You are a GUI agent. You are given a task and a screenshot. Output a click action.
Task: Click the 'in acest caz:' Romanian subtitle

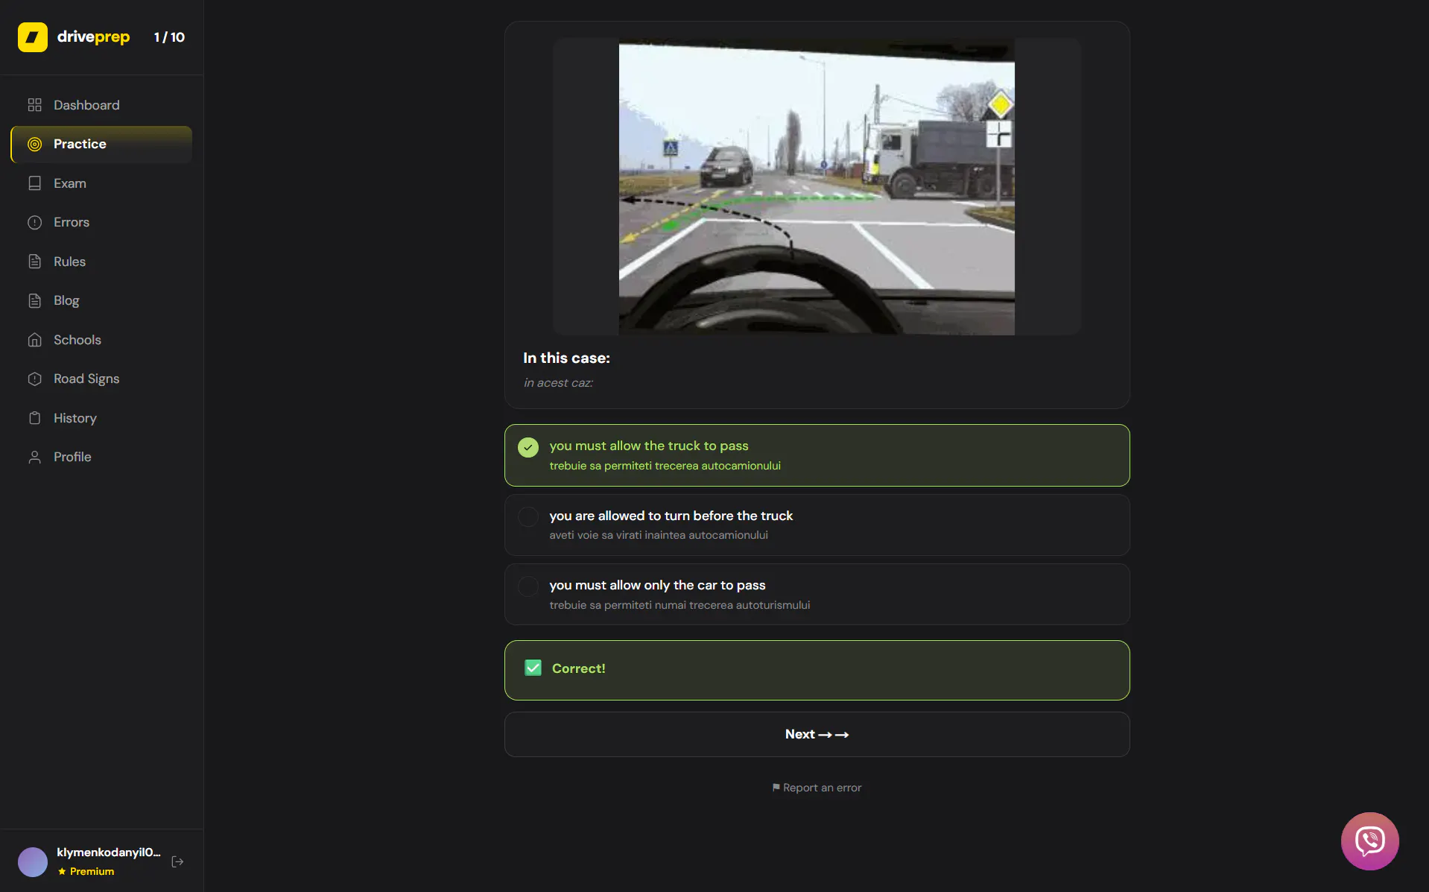(x=558, y=383)
